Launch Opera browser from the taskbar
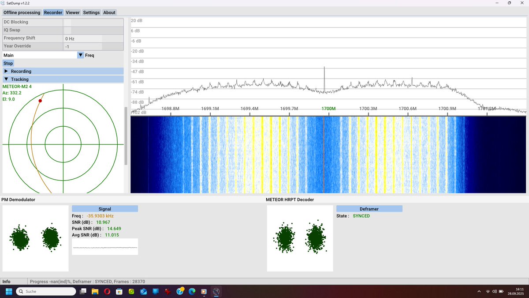This screenshot has width=529, height=298. coord(107,291)
